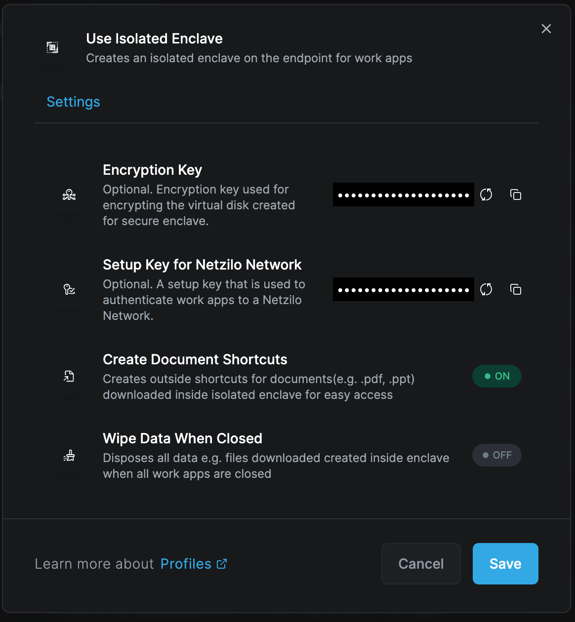Regenerate the Netzilo Network setup key
Screen dimensions: 575x622
486,289
